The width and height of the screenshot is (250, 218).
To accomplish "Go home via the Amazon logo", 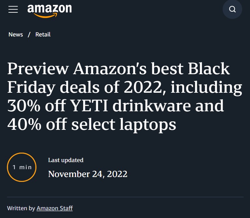I will click(x=50, y=11).
